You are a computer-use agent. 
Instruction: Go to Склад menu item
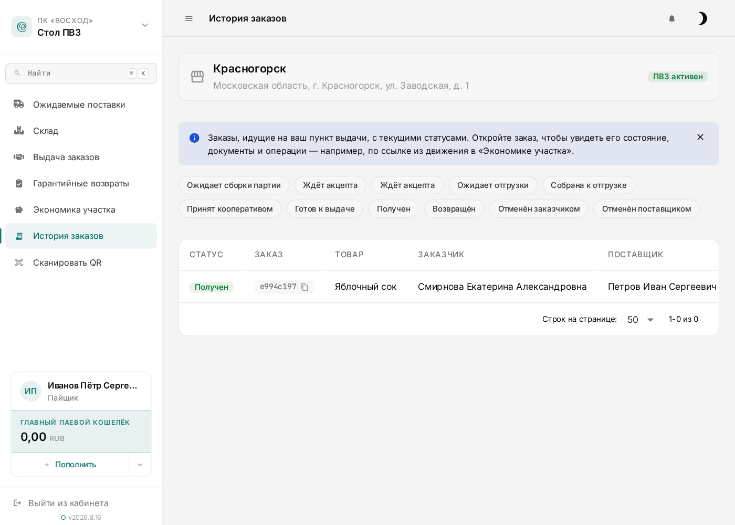click(81, 131)
